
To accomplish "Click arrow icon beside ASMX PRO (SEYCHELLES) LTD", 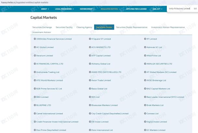I will [90, 72].
